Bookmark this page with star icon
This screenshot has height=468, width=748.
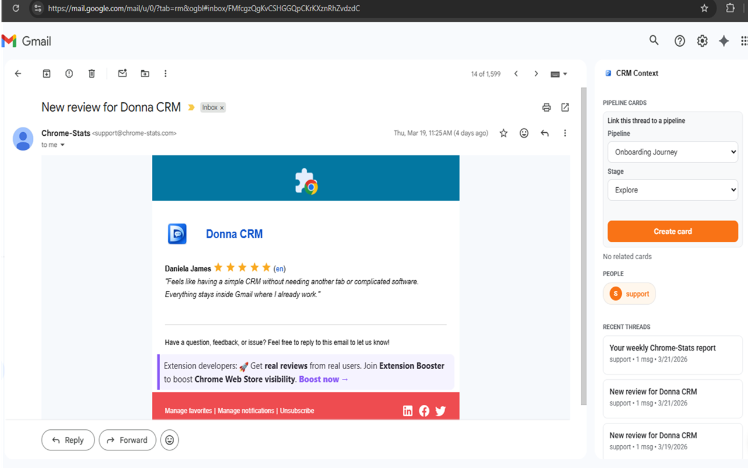coord(704,8)
